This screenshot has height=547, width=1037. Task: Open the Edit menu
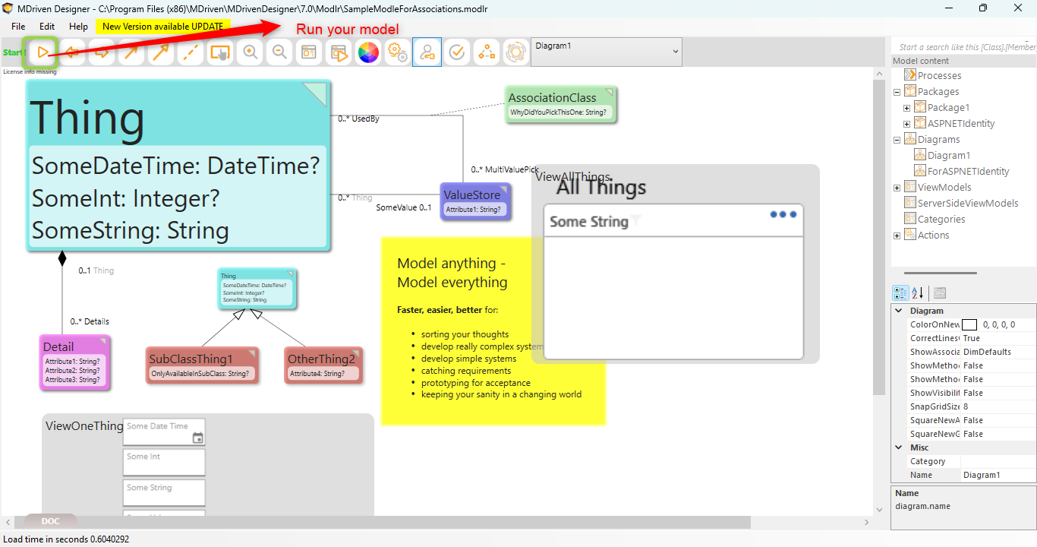coord(47,26)
